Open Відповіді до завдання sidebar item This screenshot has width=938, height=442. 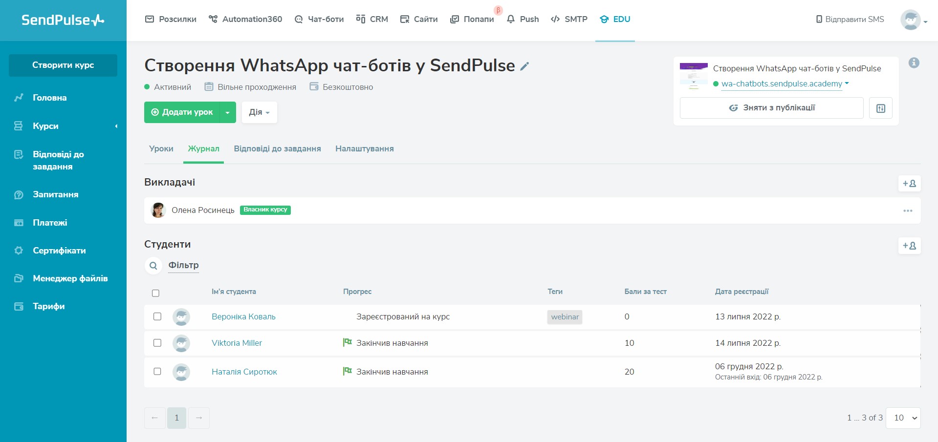(58, 160)
